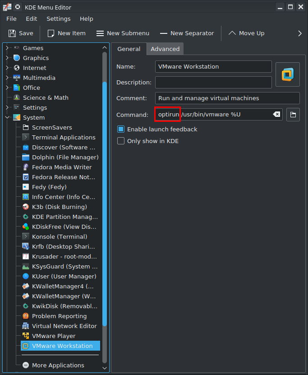The width and height of the screenshot is (308, 375).
Task: Browse for command executable via folder icon
Action: (x=293, y=115)
